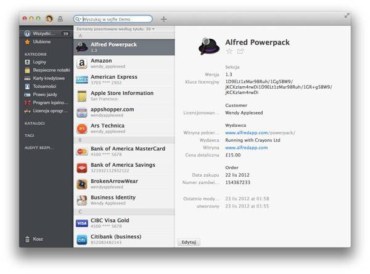
Task: Lock the vault with padlock icon
Action: (60, 19)
